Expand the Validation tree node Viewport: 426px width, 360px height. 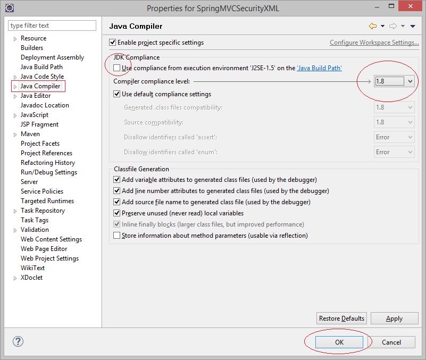tap(15, 230)
